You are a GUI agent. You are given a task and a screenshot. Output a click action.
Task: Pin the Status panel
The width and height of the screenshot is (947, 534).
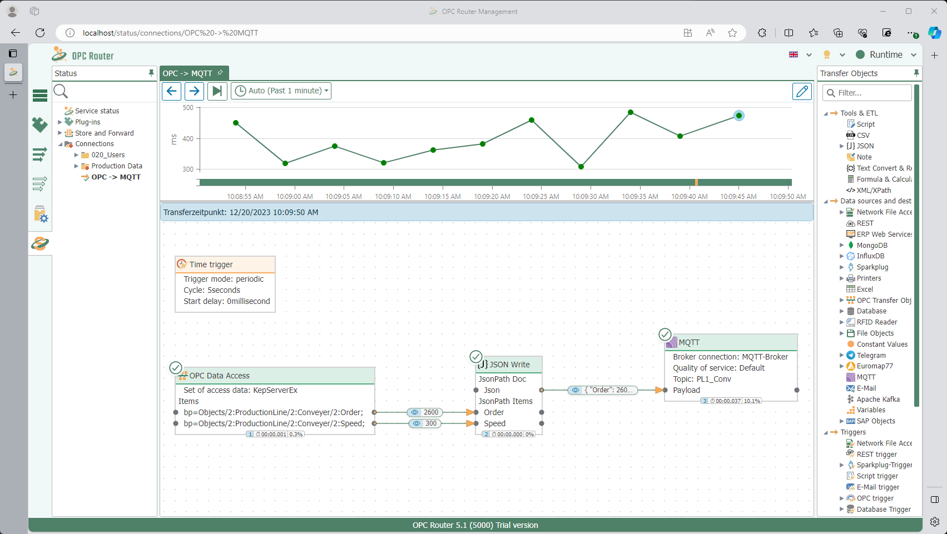[151, 73]
